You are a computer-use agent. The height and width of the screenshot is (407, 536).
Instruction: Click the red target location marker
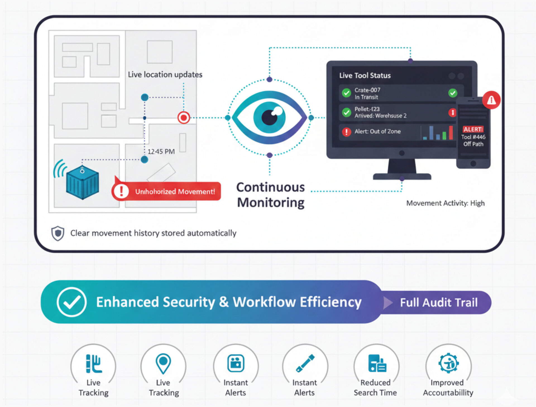pos(184,118)
